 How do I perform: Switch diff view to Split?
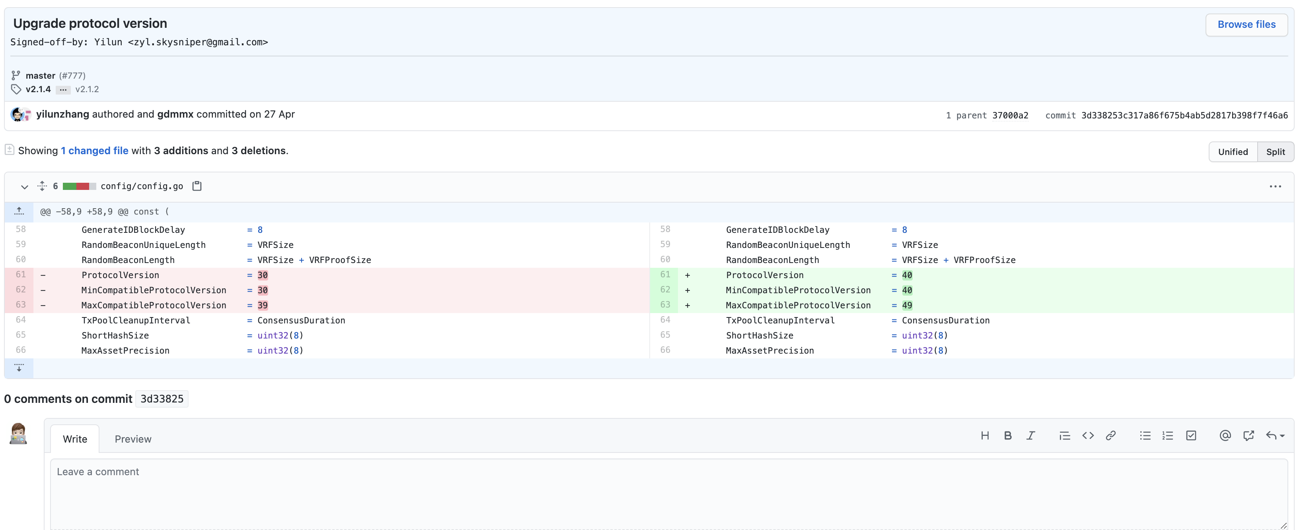click(x=1275, y=152)
